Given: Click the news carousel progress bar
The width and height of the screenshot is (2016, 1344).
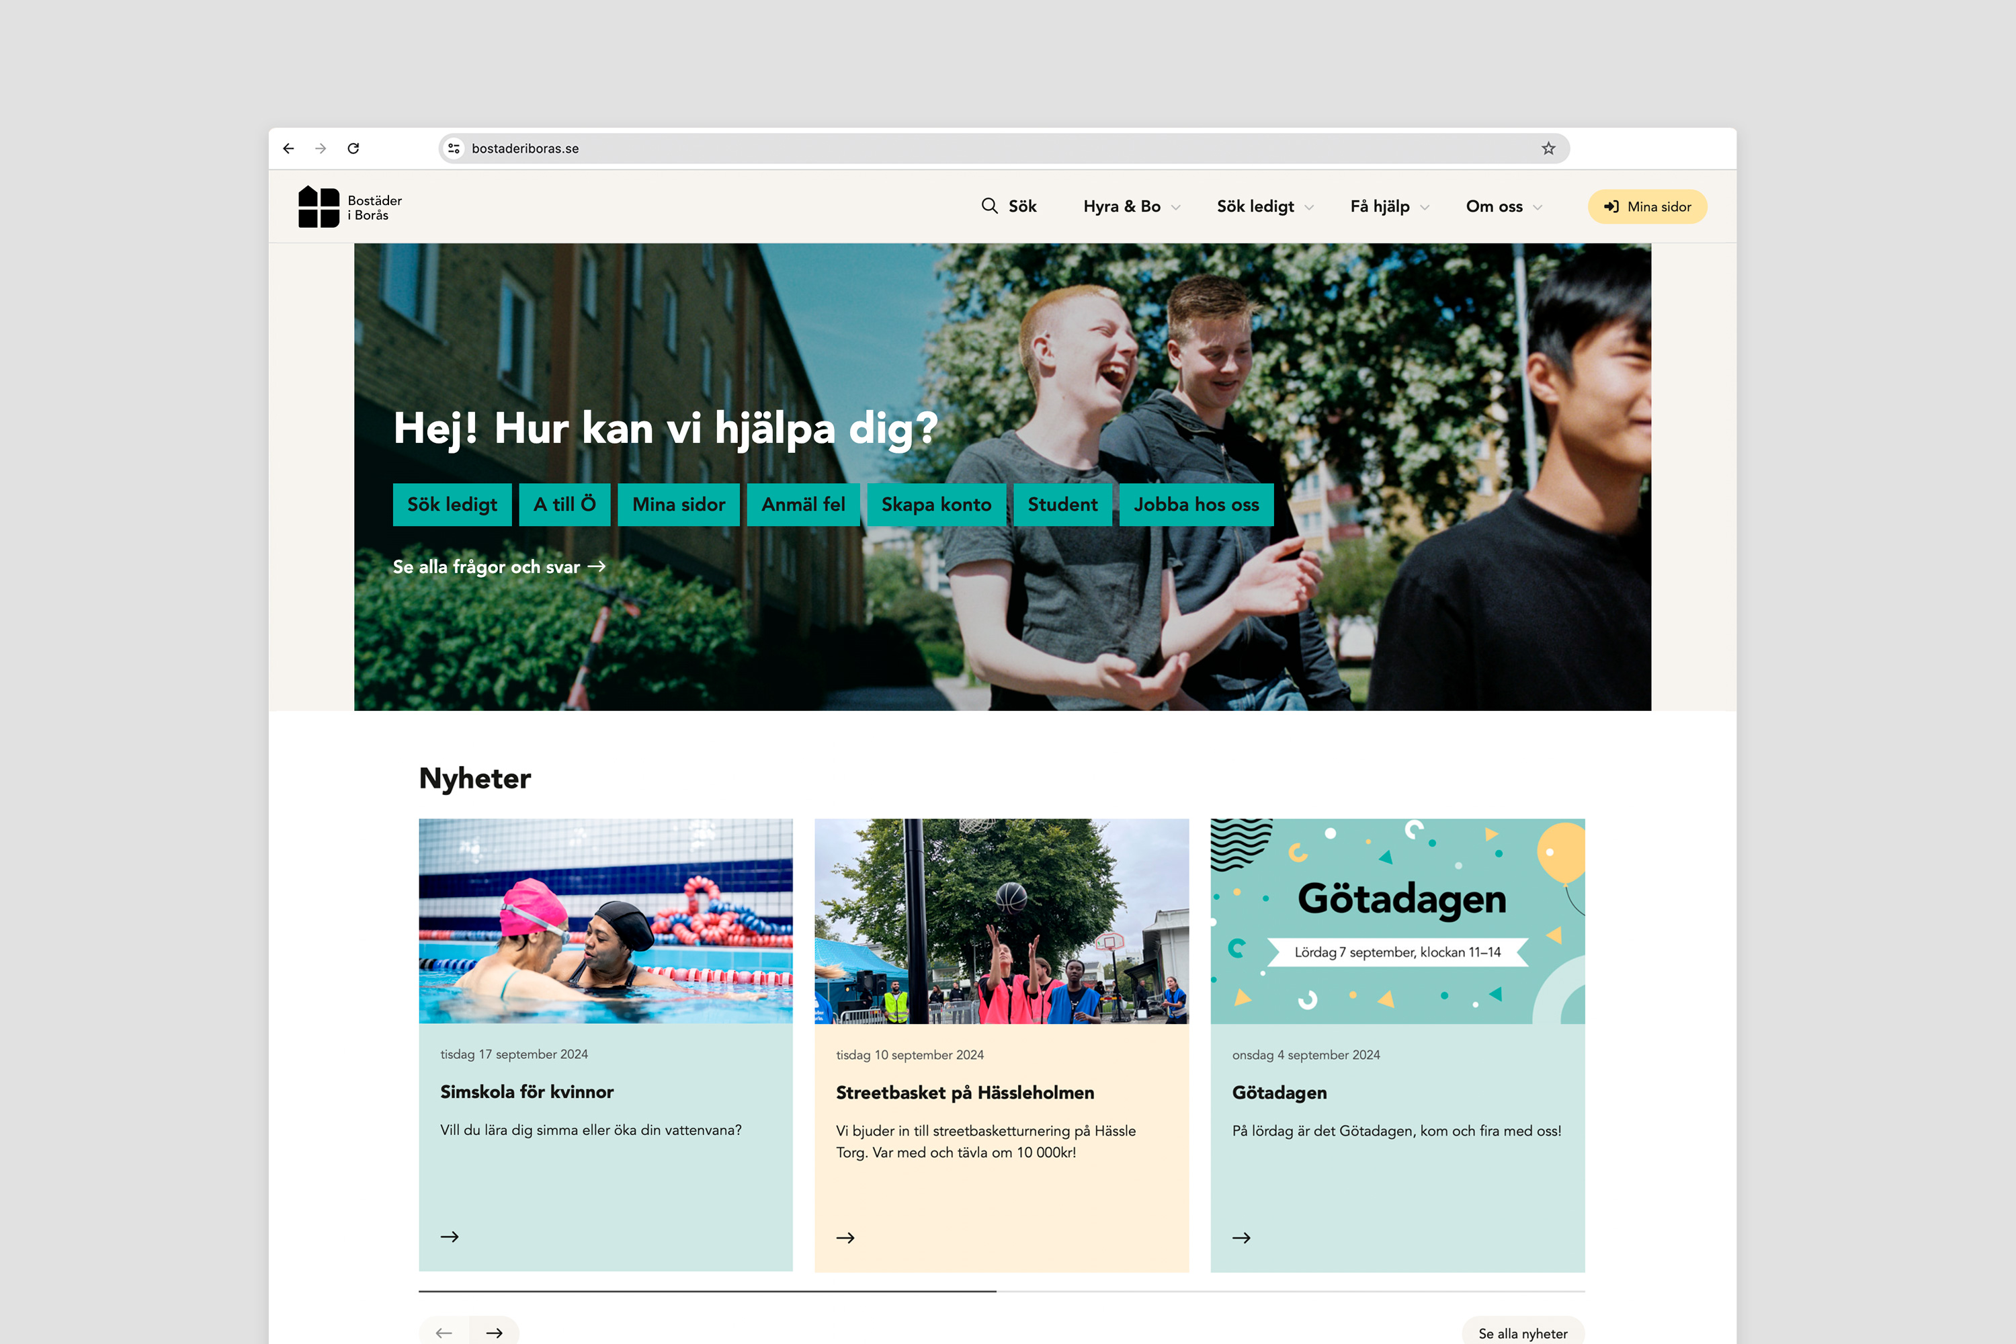Looking at the screenshot, I should coord(1001,1291).
